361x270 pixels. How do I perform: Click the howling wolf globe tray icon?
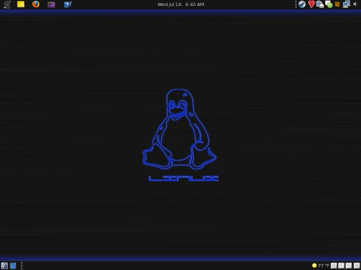tap(302, 4)
